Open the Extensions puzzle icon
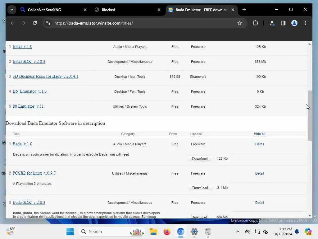The image size is (318, 239). pyautogui.click(x=255, y=23)
